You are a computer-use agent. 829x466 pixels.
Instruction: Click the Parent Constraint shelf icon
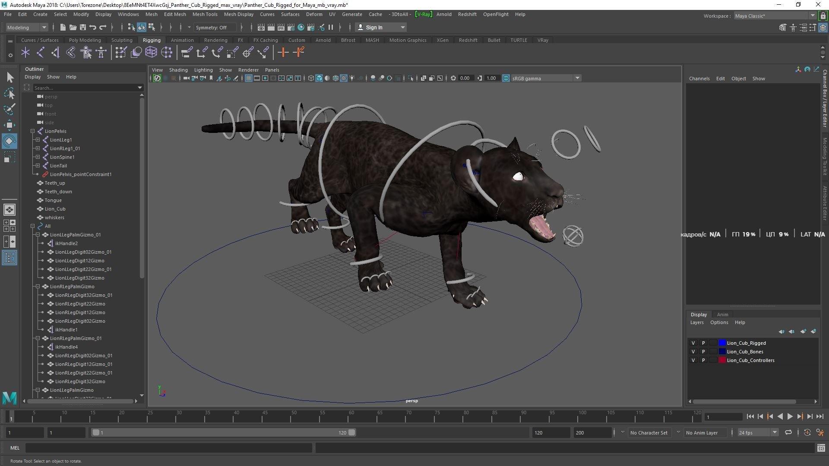tap(187, 53)
